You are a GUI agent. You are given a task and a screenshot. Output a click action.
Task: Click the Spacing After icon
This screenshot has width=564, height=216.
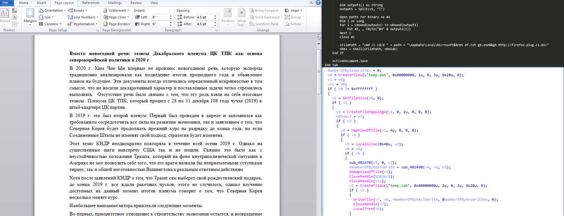(x=180, y=24)
